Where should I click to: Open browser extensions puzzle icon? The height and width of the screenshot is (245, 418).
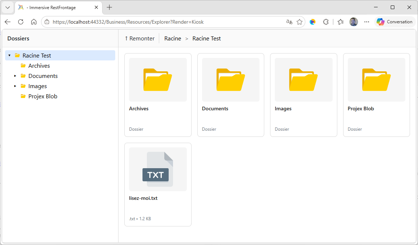pos(326,22)
